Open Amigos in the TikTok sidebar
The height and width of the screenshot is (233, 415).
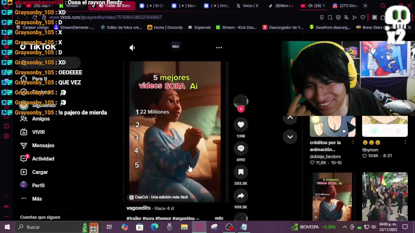41,119
